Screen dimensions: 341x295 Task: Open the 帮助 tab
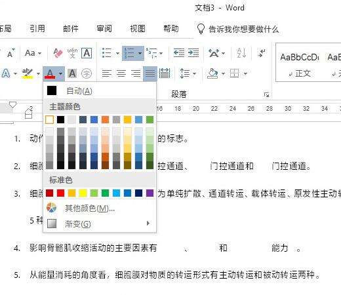pos(171,29)
